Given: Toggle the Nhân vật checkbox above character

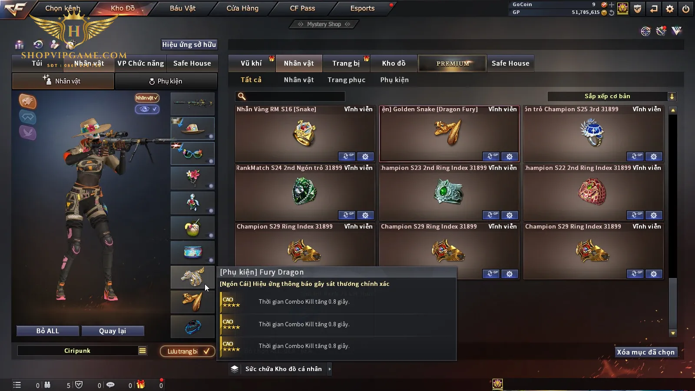Looking at the screenshot, I should pos(147,98).
